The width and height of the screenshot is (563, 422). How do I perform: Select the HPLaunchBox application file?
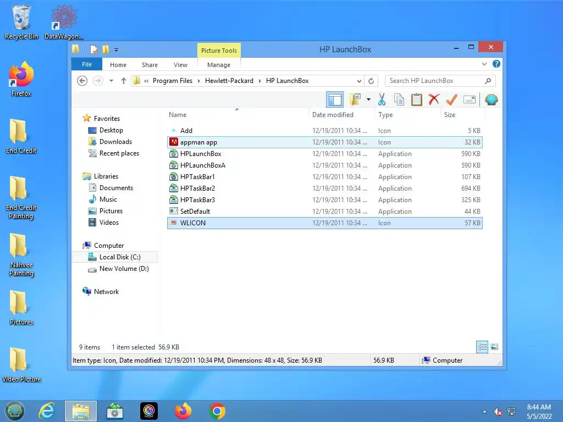(x=324, y=154)
